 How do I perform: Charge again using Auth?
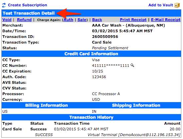point(68,20)
